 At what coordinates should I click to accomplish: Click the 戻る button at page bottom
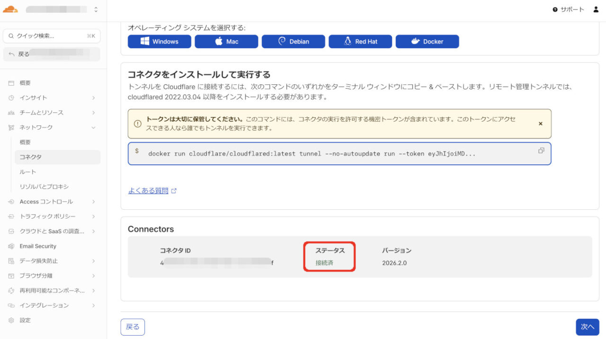[133, 327]
